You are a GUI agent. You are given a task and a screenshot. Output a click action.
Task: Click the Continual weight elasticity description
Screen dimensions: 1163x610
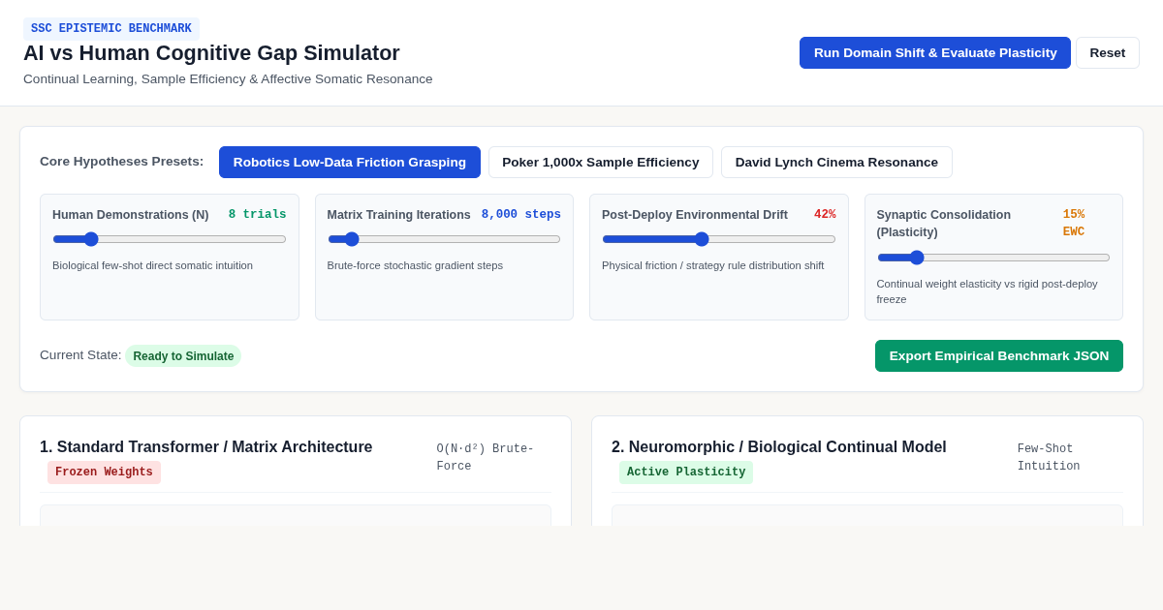(x=988, y=291)
